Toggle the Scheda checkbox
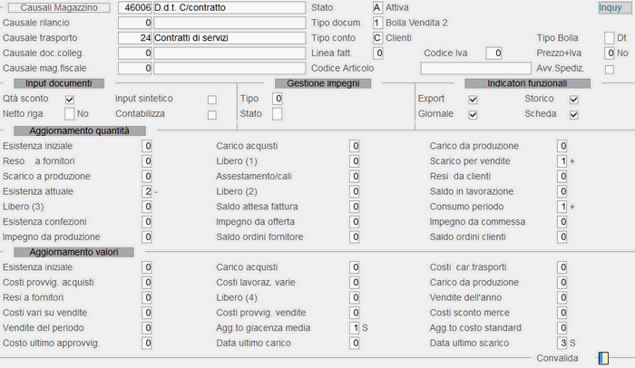Screen dimensions: 635x368 click(573, 115)
